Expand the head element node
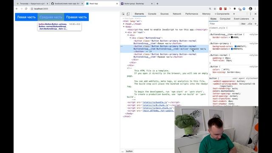Screen dimensions: 272x153 [124, 24]
